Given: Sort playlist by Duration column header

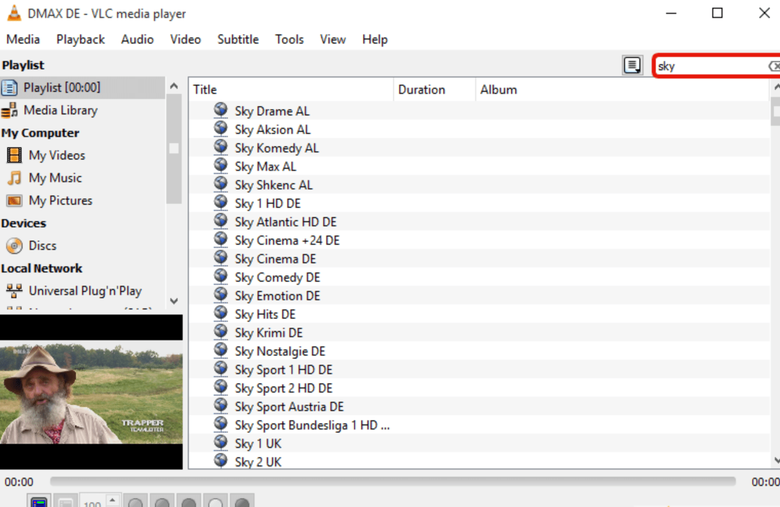Looking at the screenshot, I should (435, 90).
